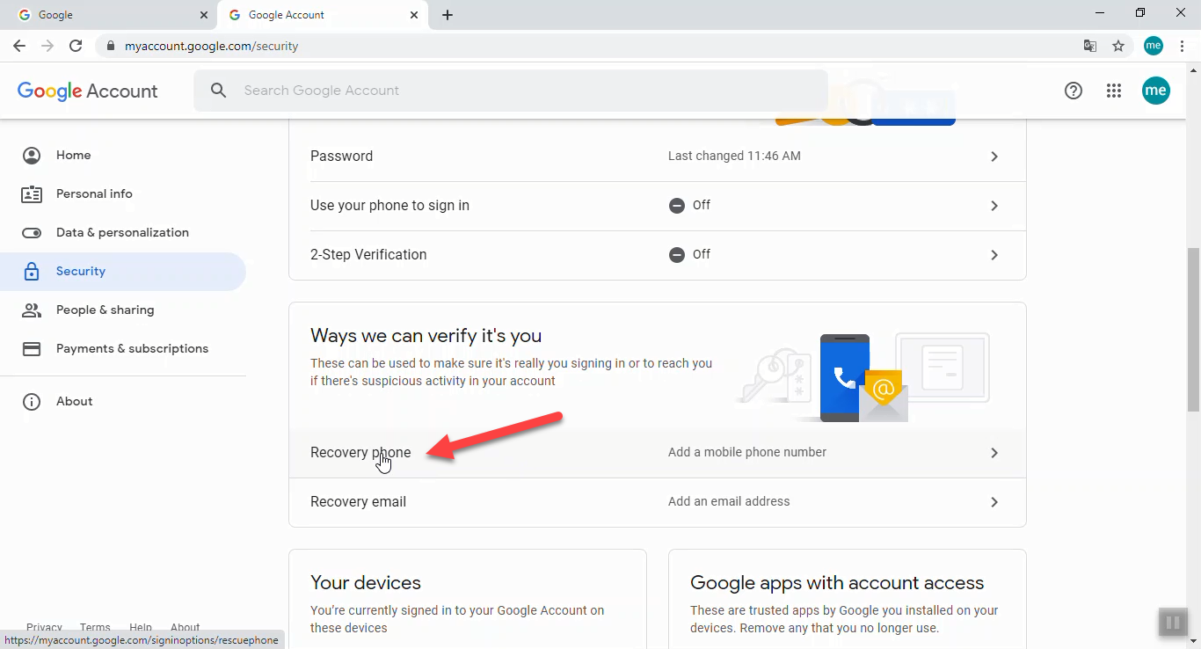Screen dimensions: 1201x649
Task: Open the Terms link at the bottom
Action: click(x=95, y=627)
